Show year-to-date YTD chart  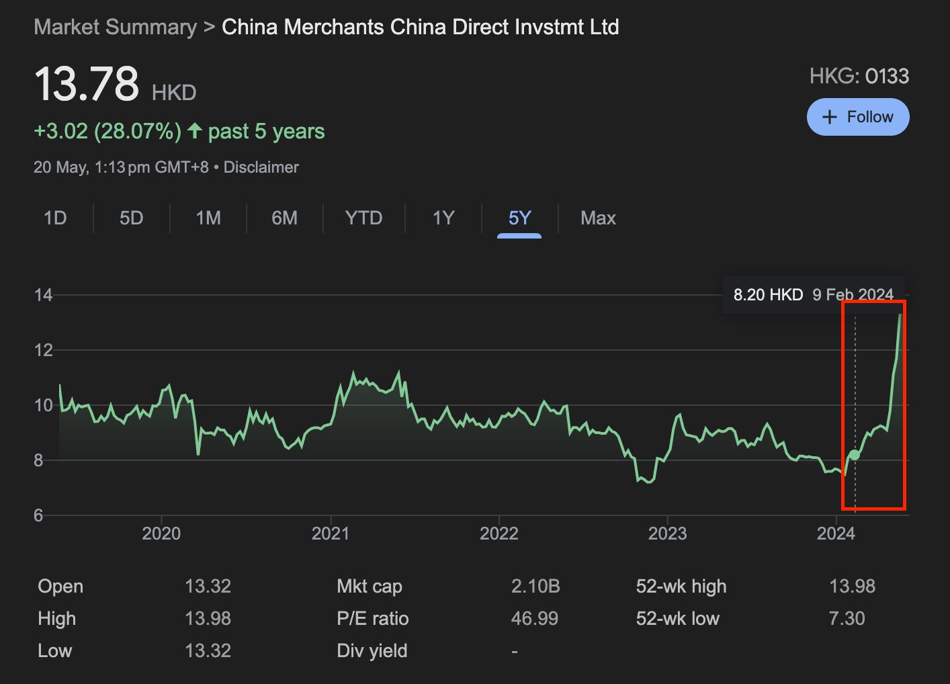(x=363, y=218)
